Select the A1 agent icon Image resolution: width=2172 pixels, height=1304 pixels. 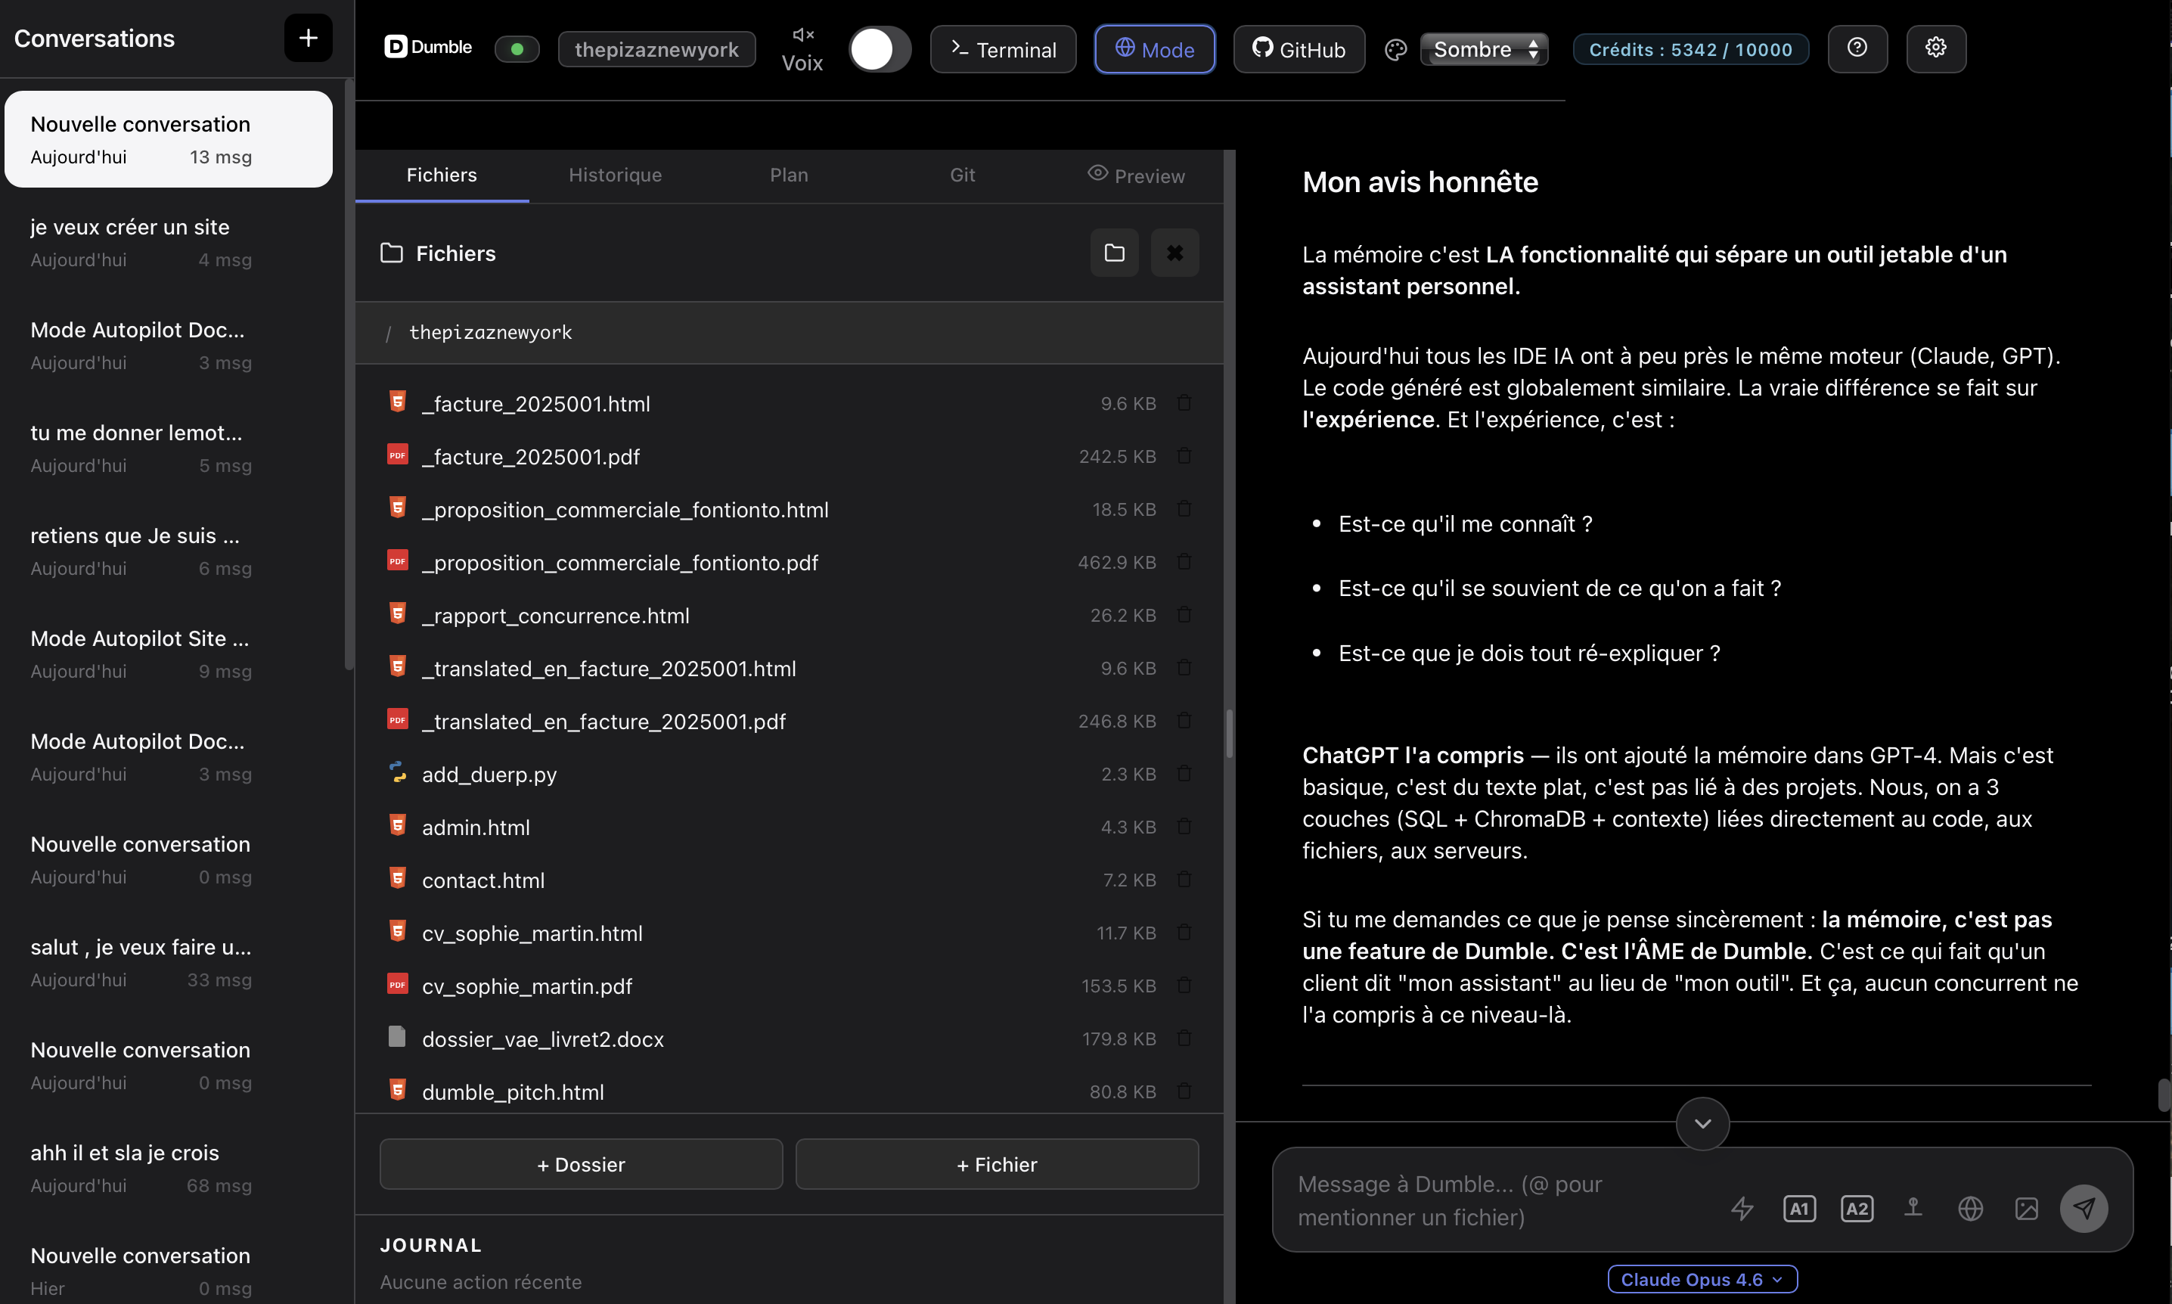tap(1798, 1208)
